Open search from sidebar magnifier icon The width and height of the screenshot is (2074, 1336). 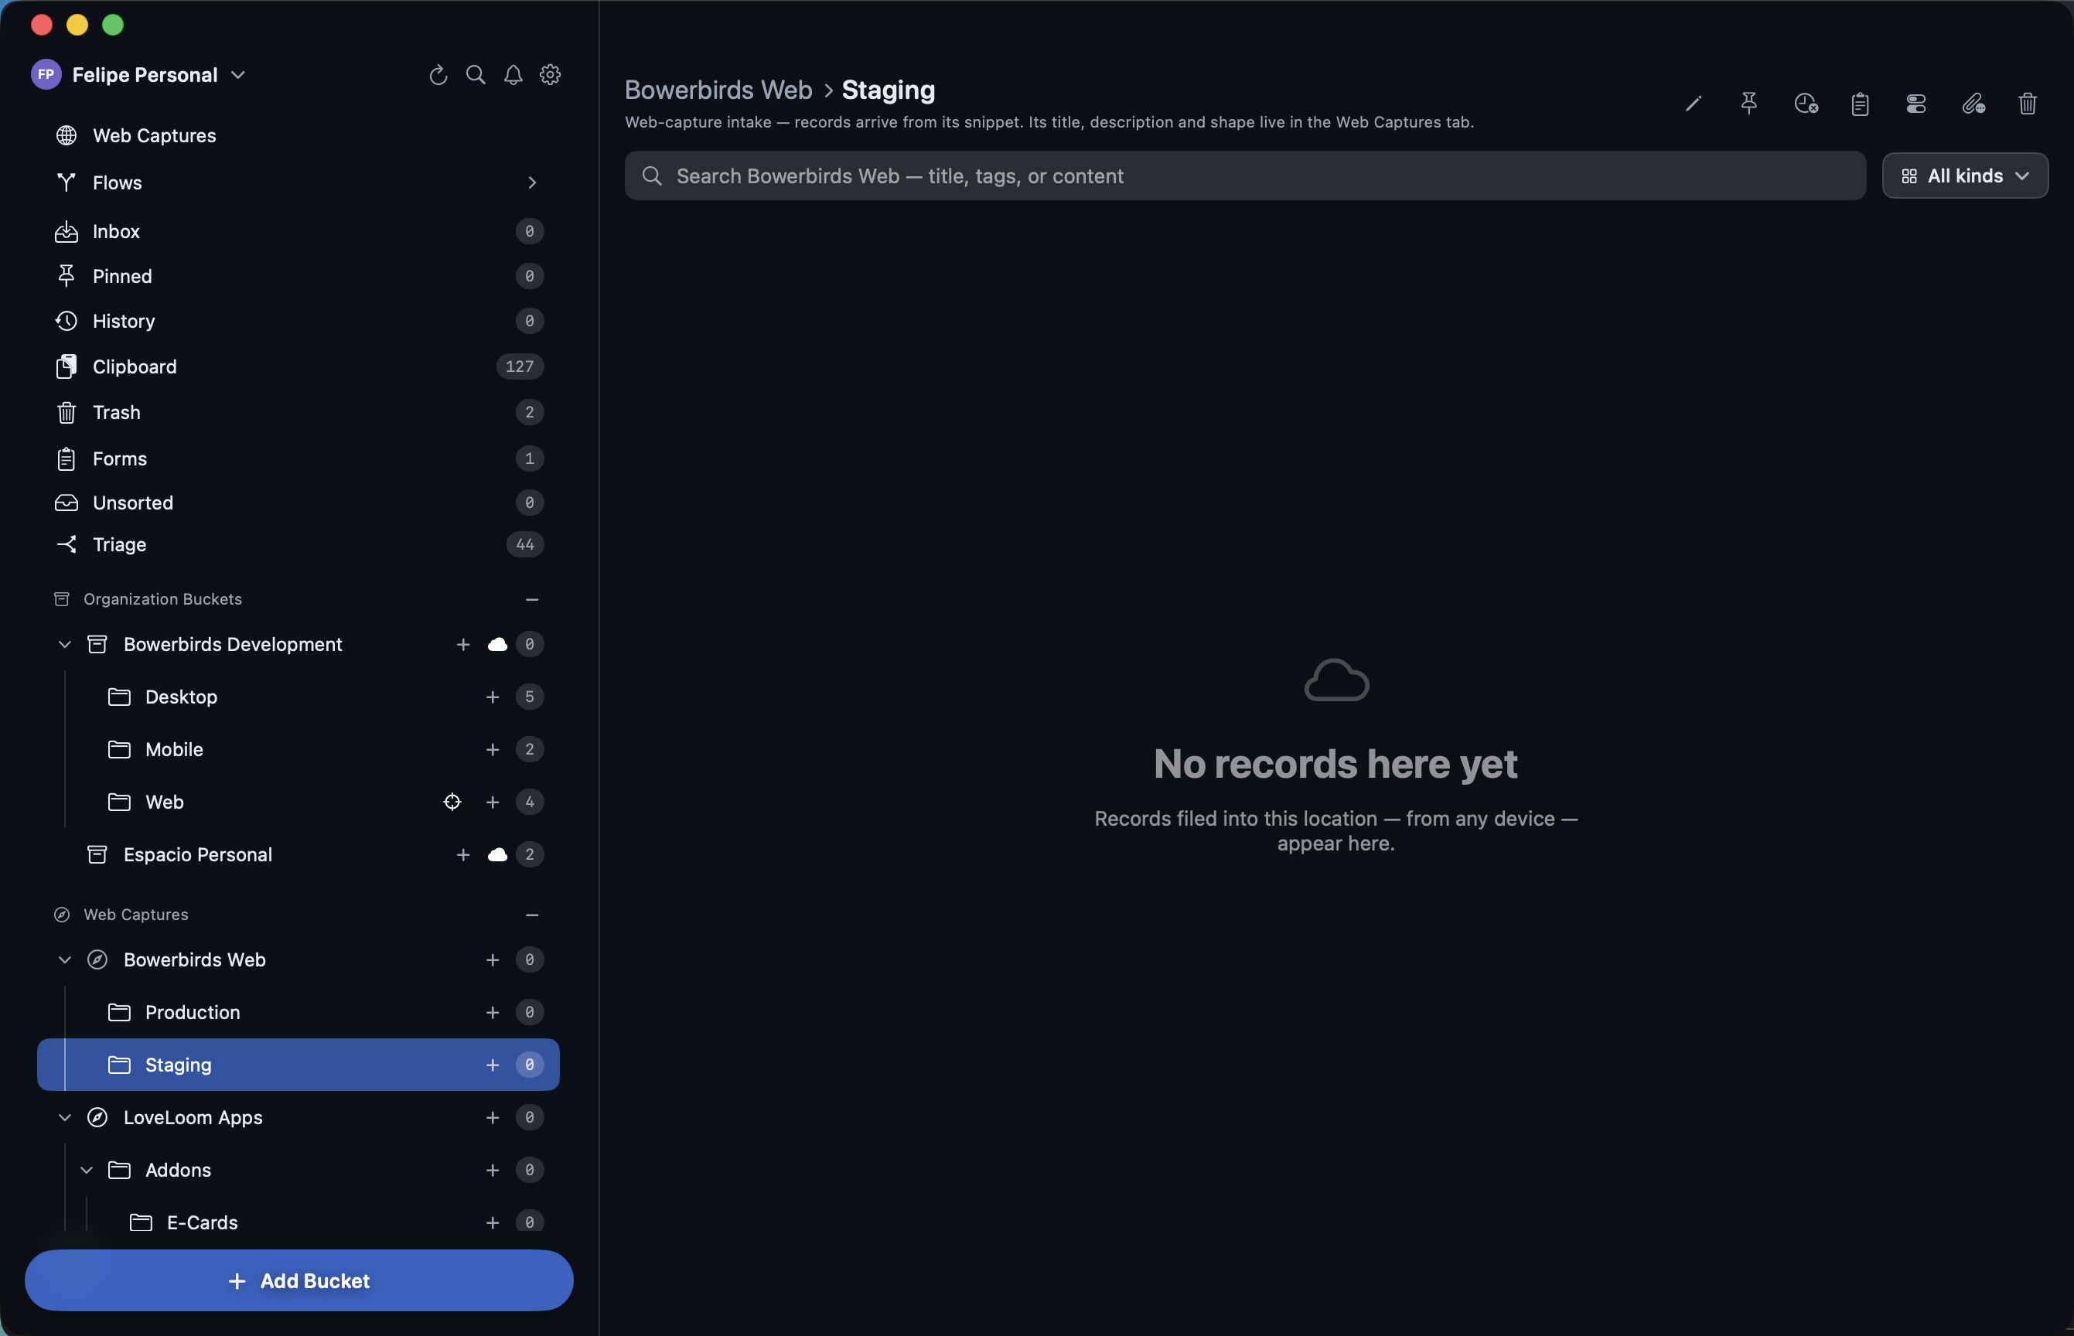pyautogui.click(x=476, y=76)
